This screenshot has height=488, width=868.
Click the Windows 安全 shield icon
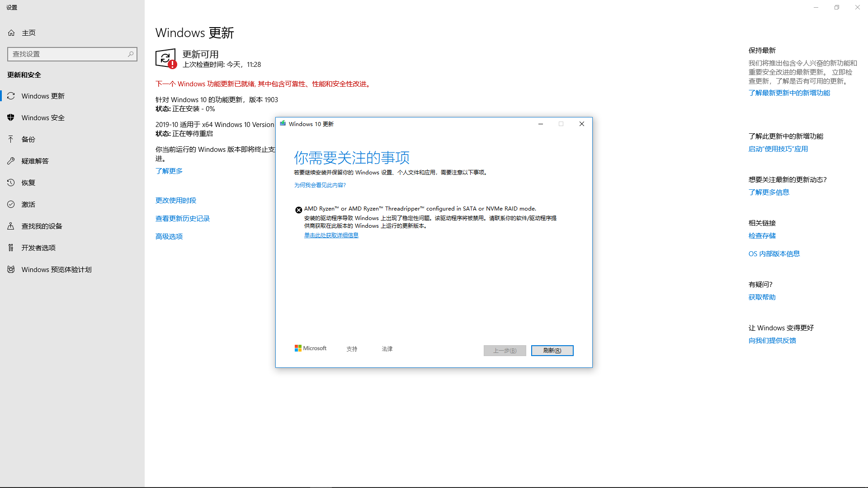tap(11, 118)
